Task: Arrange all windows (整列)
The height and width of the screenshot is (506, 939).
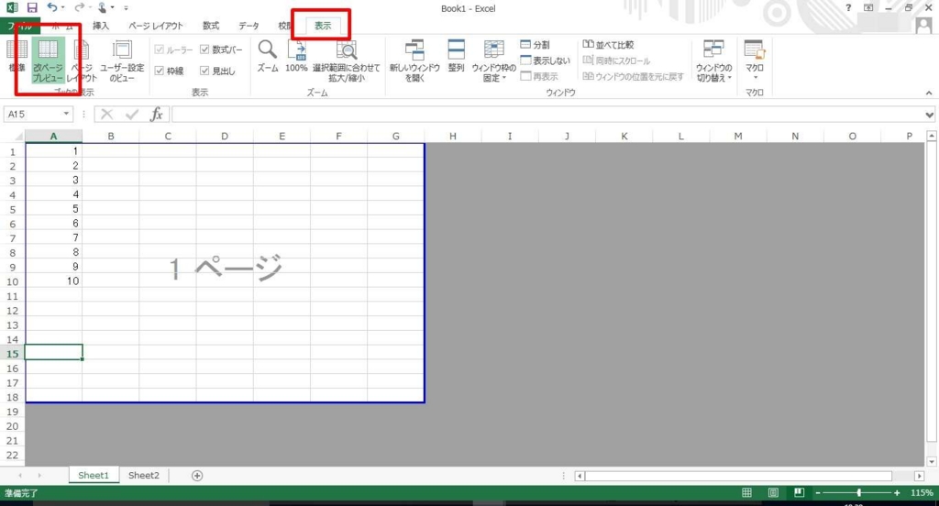Action: [457, 56]
